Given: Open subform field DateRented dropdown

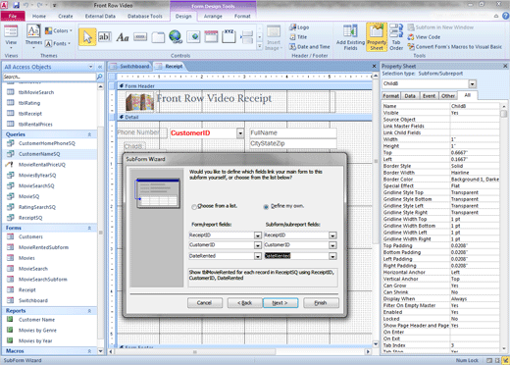Looking at the screenshot, I should coord(332,256).
